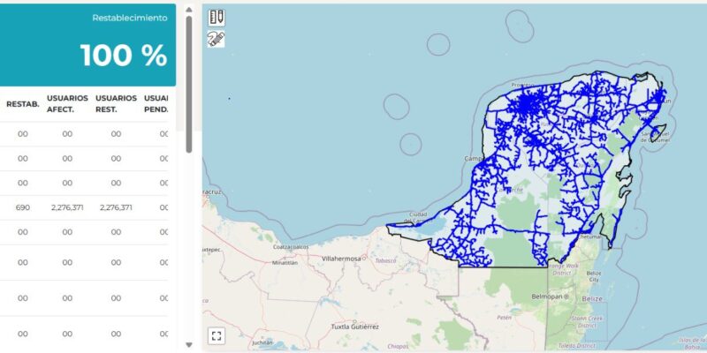Activate the draw annotation tool on map
The image size is (707, 353).
pyautogui.click(x=217, y=39)
